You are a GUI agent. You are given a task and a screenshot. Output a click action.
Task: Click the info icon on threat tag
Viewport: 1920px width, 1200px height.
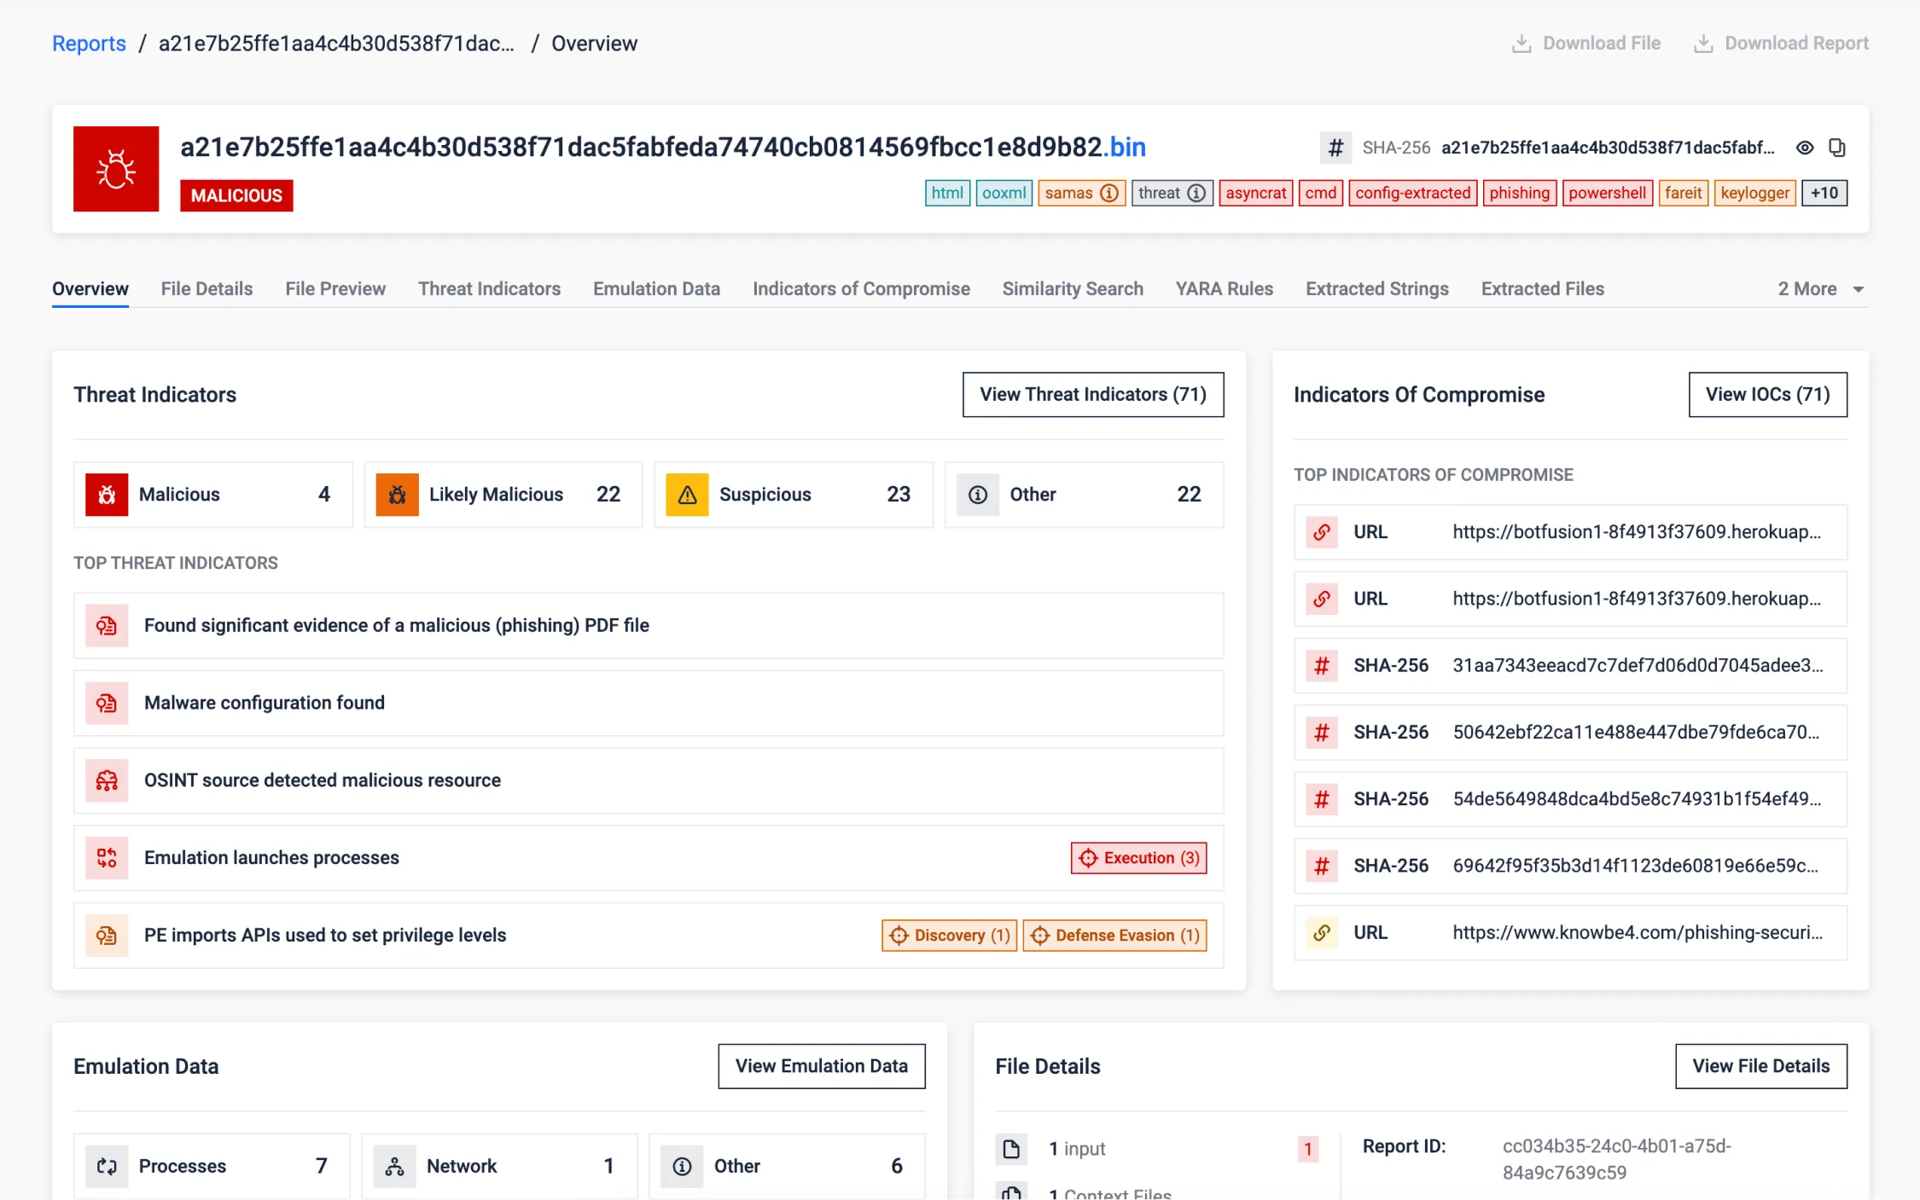tap(1197, 193)
